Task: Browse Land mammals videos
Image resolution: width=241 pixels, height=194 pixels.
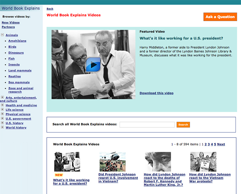Action: pos(20,70)
